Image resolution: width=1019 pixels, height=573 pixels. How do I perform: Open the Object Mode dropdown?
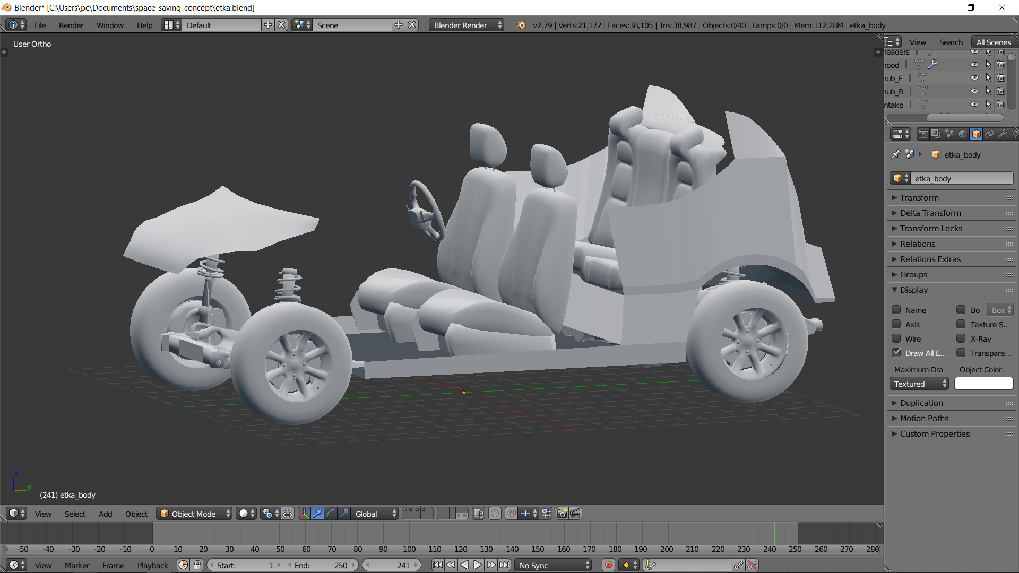pyautogui.click(x=194, y=514)
